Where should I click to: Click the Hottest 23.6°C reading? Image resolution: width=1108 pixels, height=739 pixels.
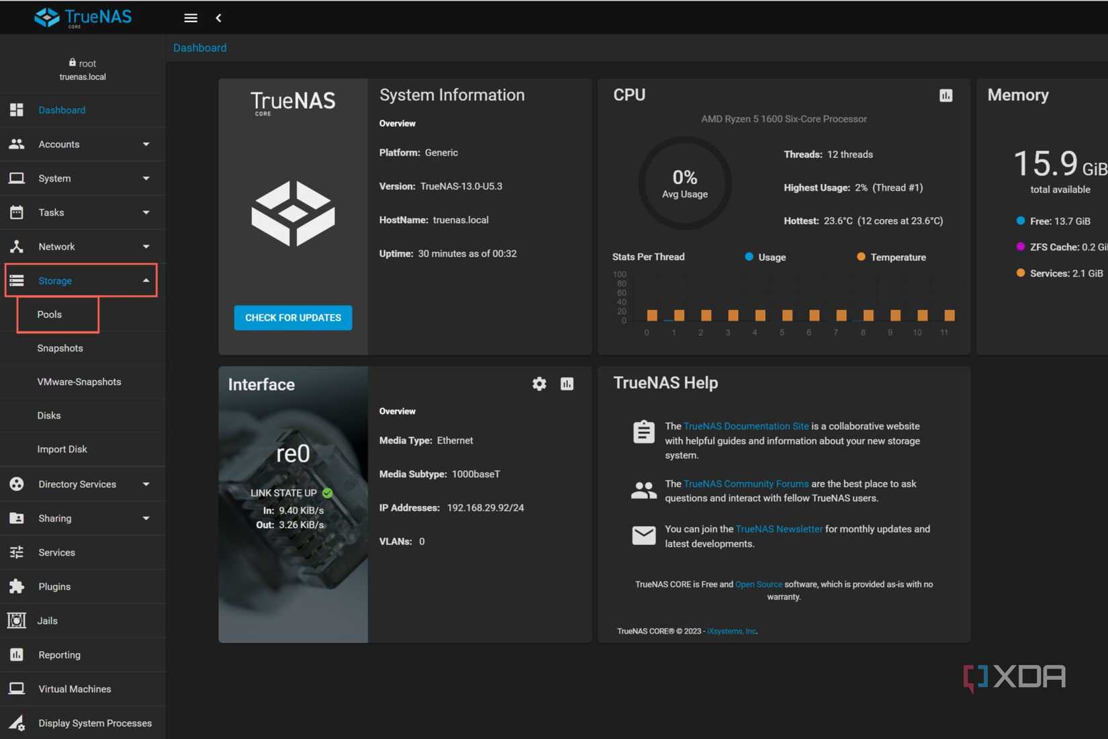[864, 221]
